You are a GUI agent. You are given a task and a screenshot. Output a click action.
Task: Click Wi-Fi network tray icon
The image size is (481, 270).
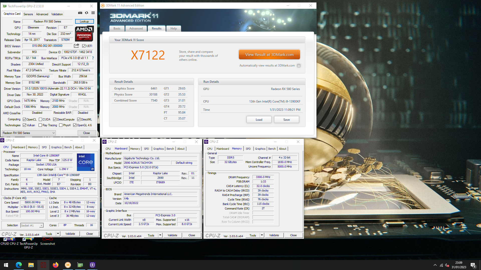(x=441, y=265)
